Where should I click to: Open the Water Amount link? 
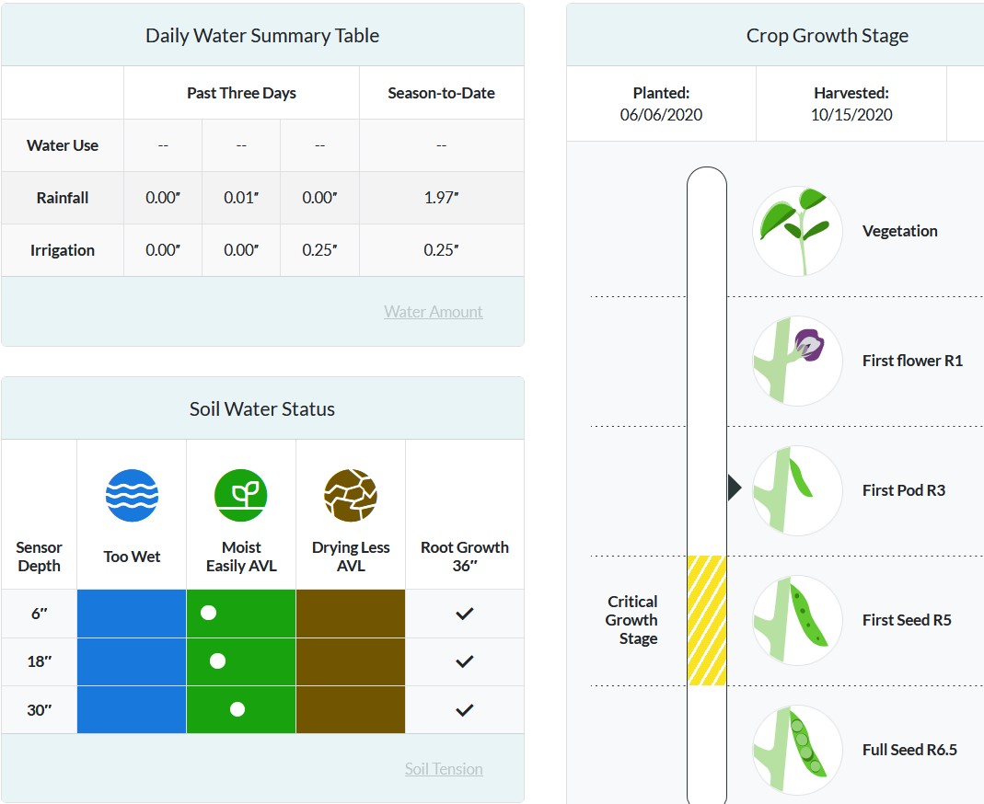(433, 311)
